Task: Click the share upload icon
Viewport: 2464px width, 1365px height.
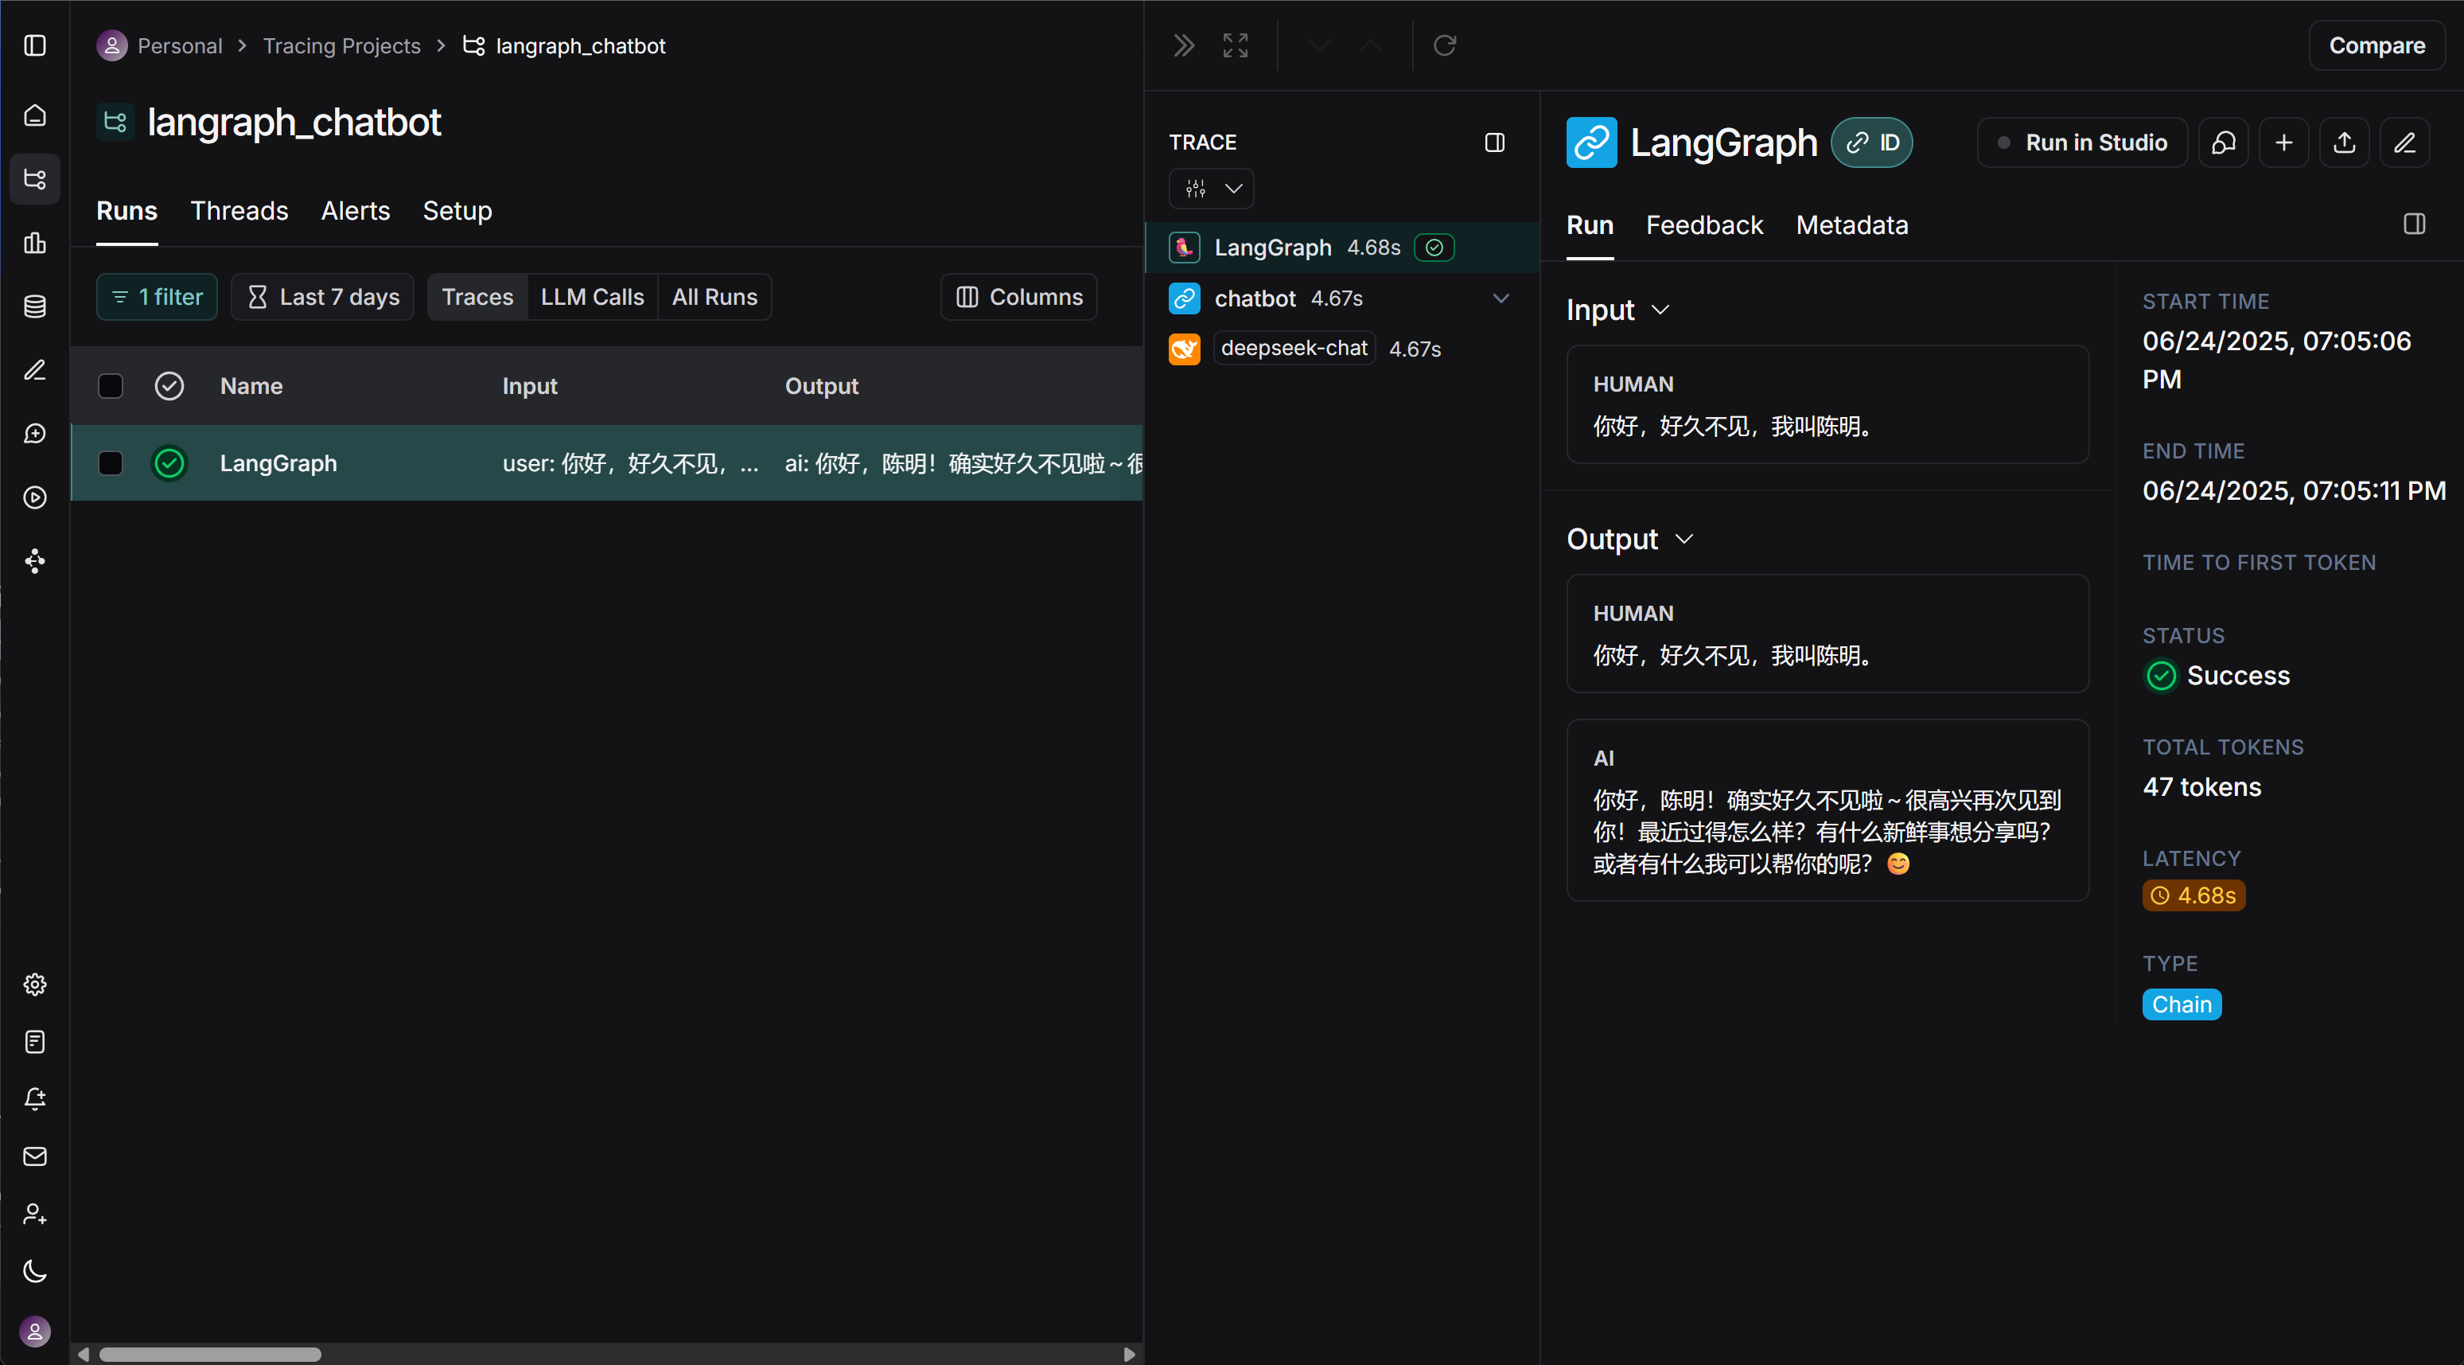Action: [2344, 142]
